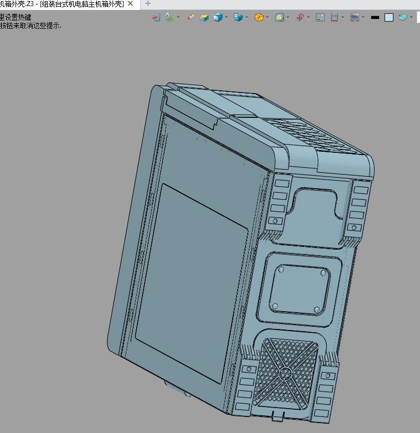Image resolution: width=420 pixels, height=433 pixels.
Task: Click the green filter/pick tool icon
Action: point(170,17)
